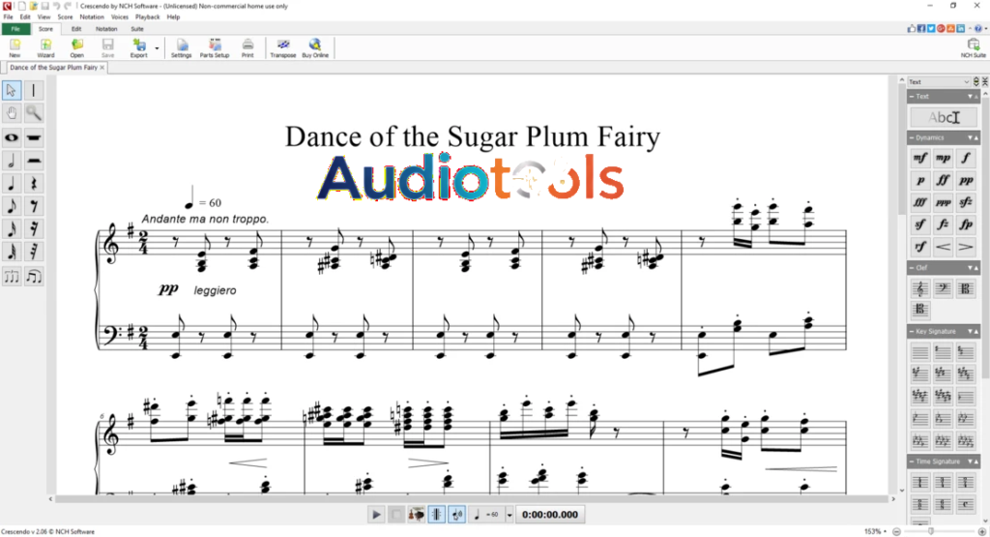Open the green File tab
Screen dimensions: 990x537
pos(15,29)
